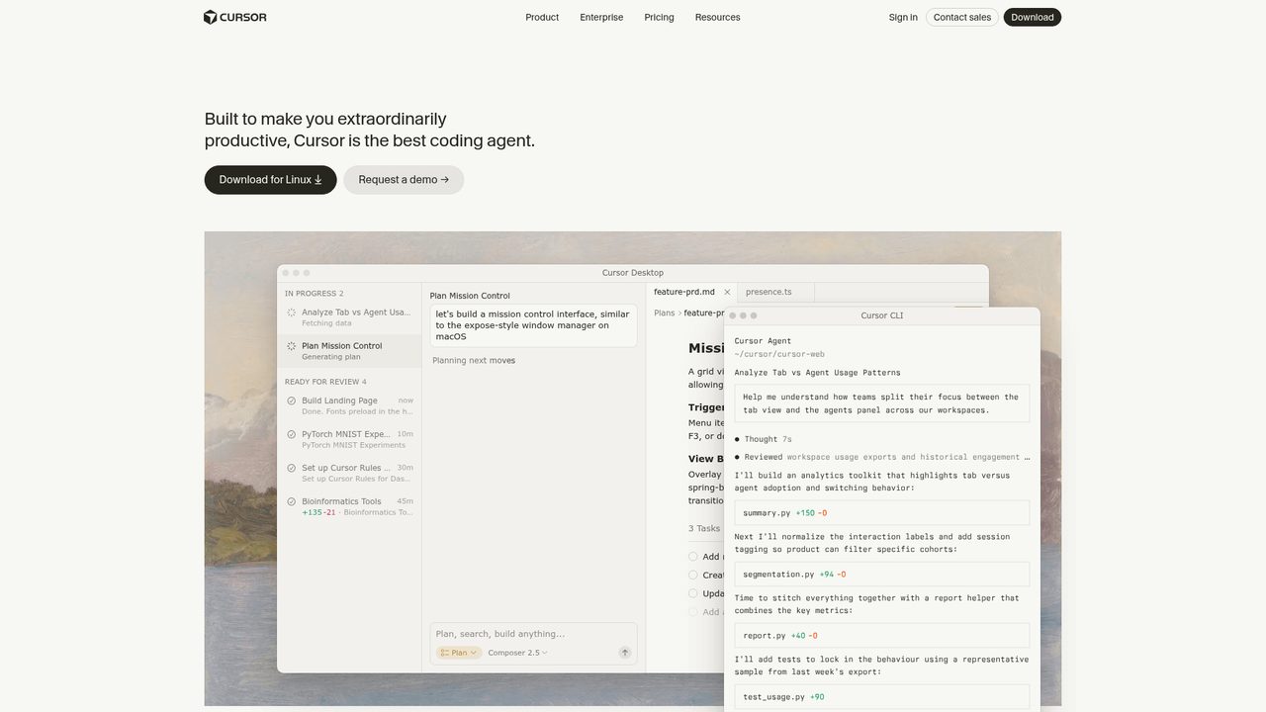
Task: Click segmentation.py file block in Cursor CLI
Action: pyautogui.click(x=882, y=575)
